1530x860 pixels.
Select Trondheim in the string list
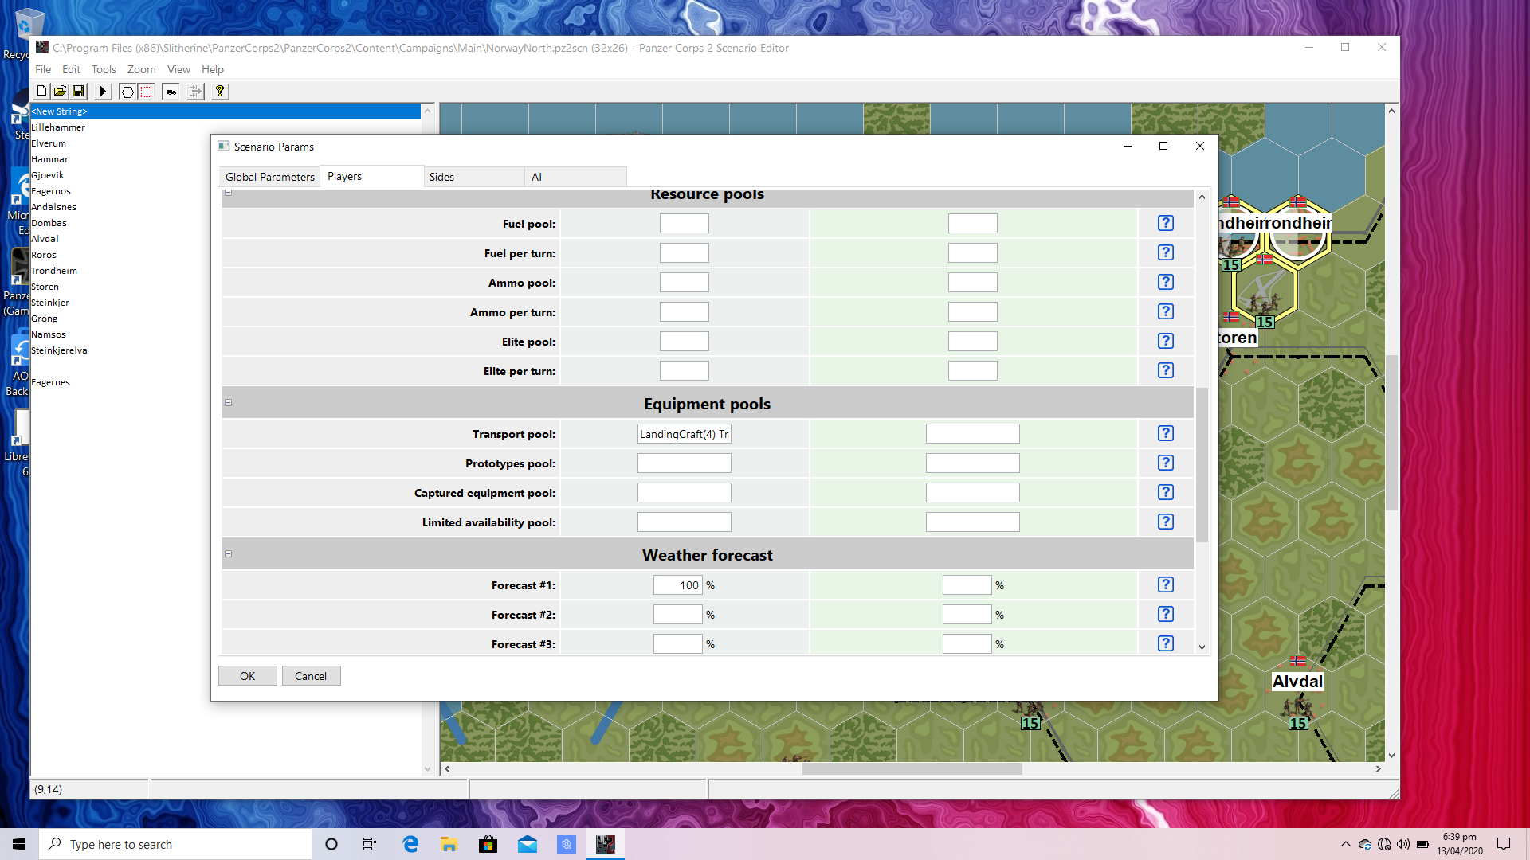[54, 271]
